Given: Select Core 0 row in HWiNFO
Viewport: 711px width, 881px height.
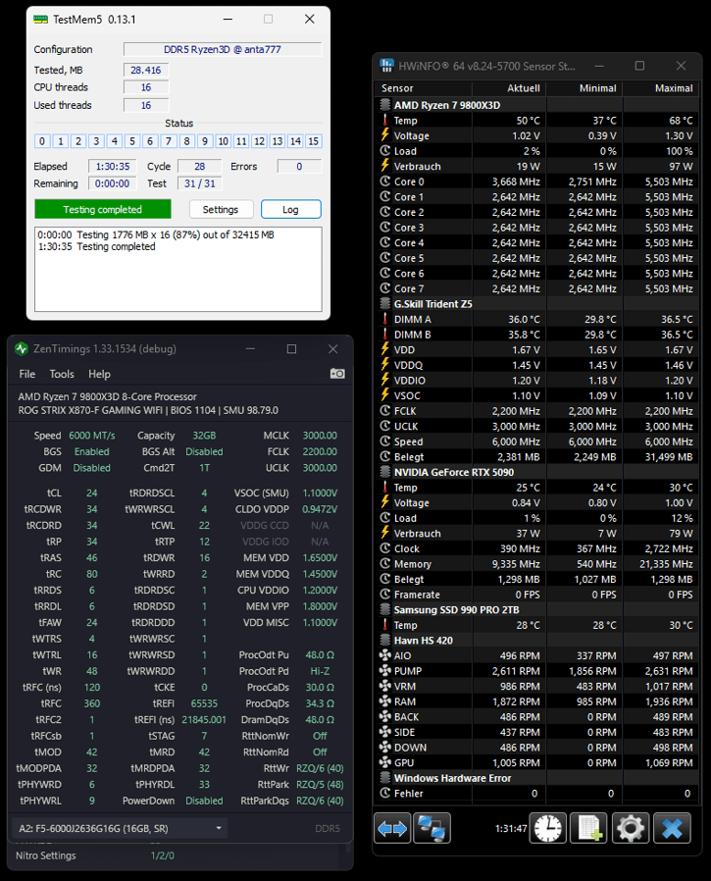Looking at the screenshot, I should click(536, 181).
